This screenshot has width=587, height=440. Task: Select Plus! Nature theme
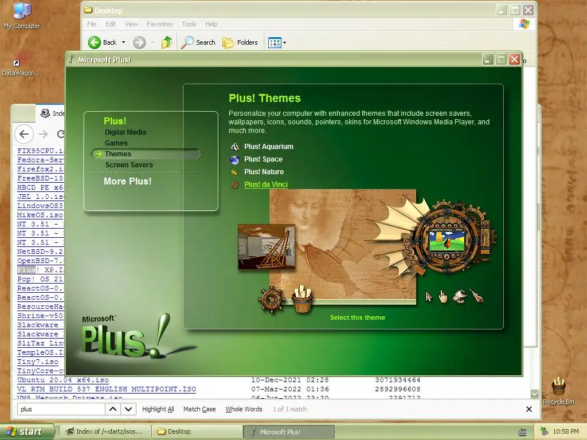click(264, 172)
